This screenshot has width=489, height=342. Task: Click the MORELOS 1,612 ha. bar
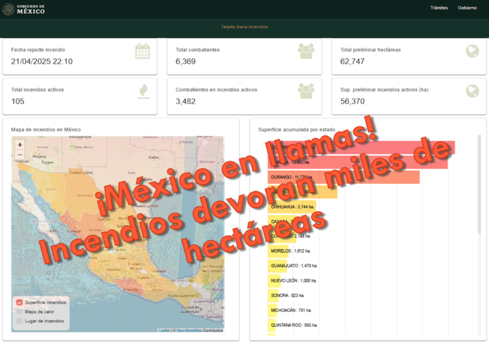[278, 251]
